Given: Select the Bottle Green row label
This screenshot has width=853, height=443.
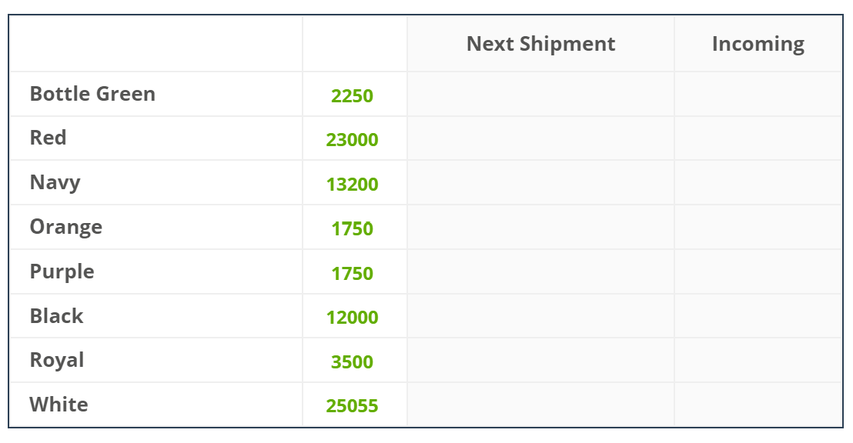Looking at the screenshot, I should click(92, 94).
